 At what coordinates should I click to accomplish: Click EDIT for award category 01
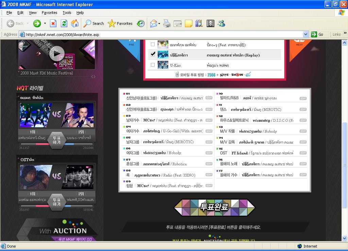click(x=209, y=98)
